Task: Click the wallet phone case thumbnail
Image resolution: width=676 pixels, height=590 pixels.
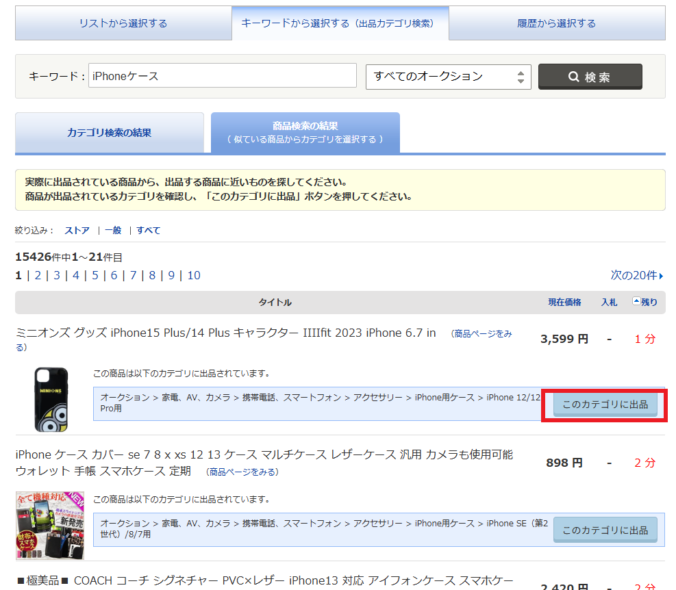Action: [x=50, y=525]
